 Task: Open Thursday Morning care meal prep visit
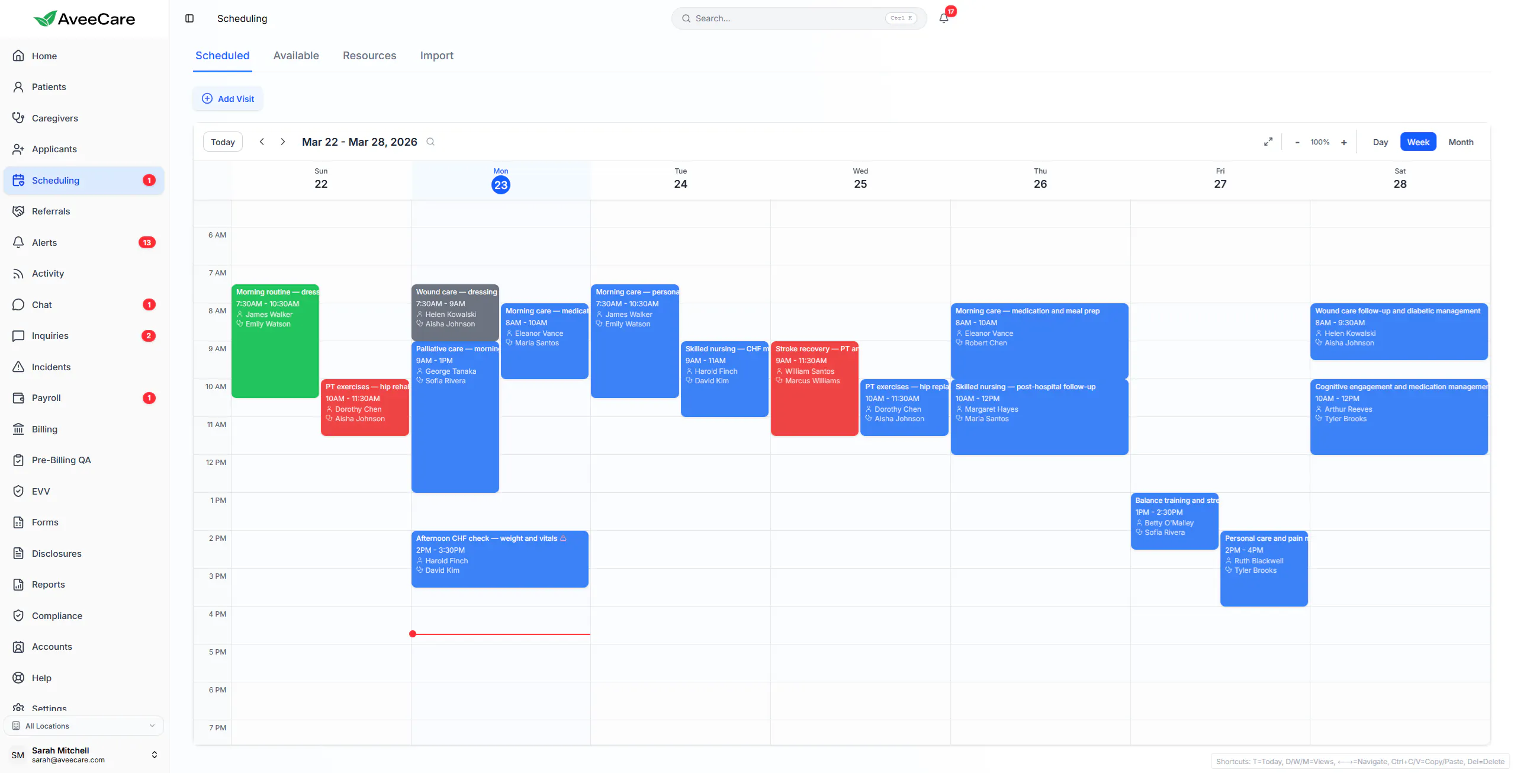click(x=1040, y=341)
